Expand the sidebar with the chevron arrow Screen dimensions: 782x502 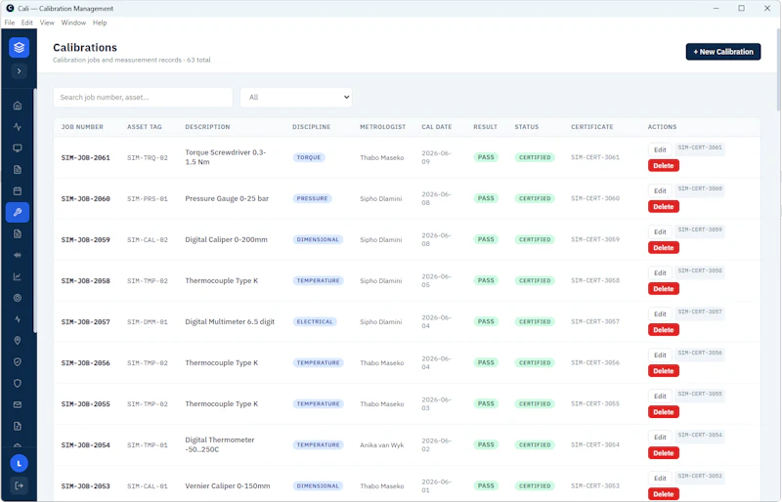(19, 71)
